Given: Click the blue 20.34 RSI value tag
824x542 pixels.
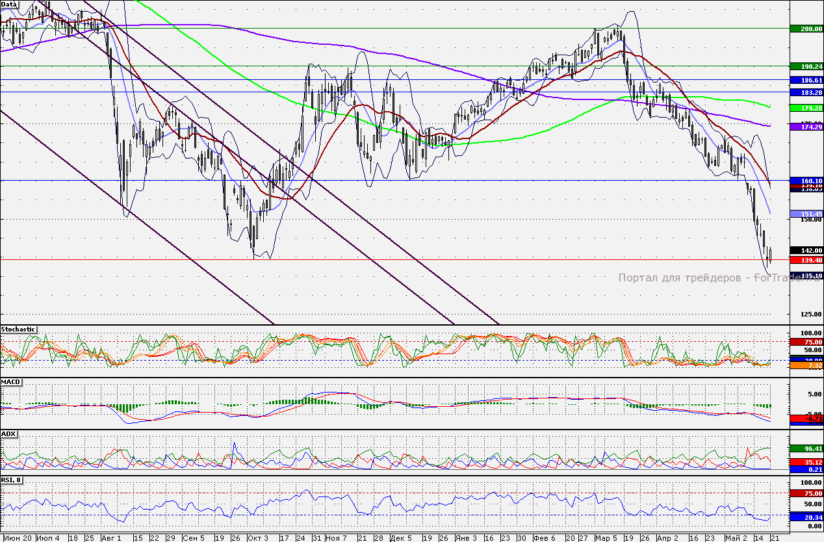Looking at the screenshot, I should (x=806, y=517).
